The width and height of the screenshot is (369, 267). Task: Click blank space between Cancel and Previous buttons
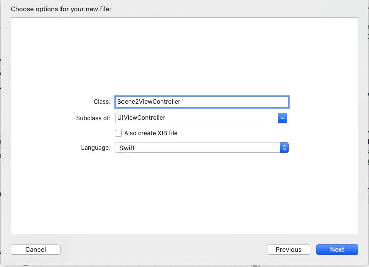[x=164, y=249]
